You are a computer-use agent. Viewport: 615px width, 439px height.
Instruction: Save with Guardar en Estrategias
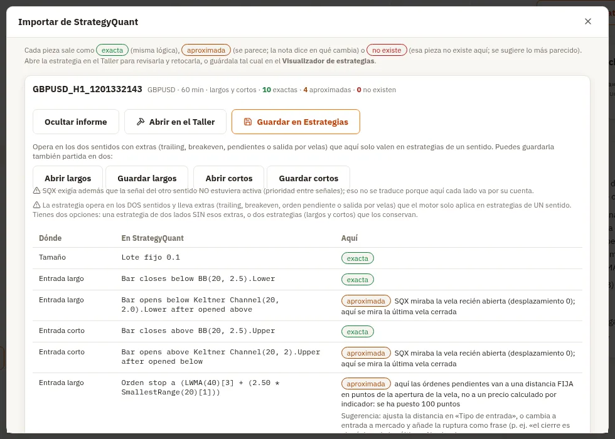296,122
